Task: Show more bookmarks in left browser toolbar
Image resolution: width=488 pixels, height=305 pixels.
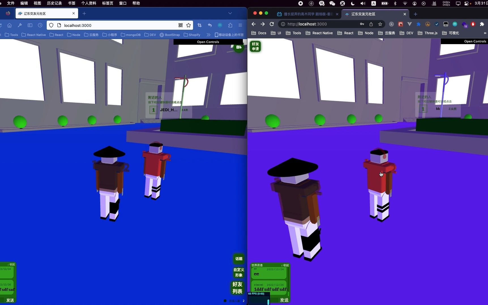Action: (x=209, y=35)
